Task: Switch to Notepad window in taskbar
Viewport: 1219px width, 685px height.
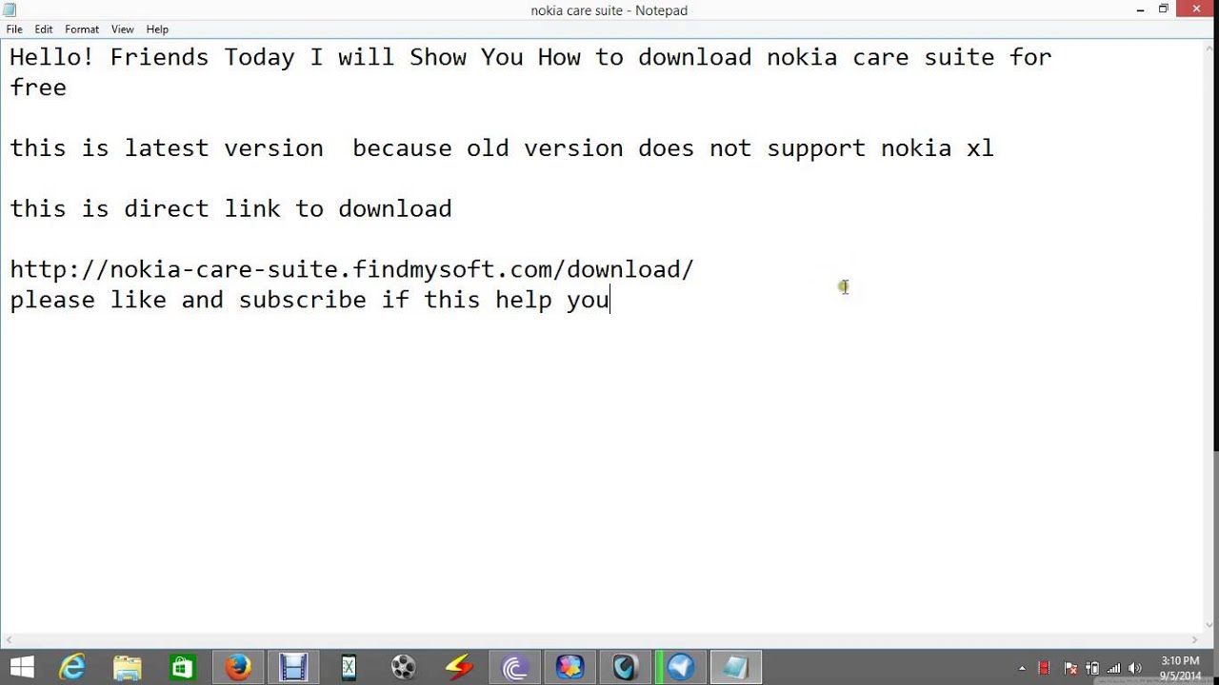Action: tap(735, 667)
